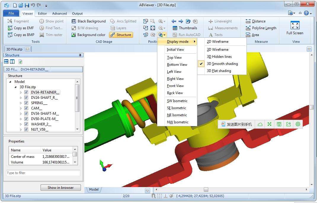Switch to the Editor tab
The height and width of the screenshot is (203, 317).
click(42, 14)
